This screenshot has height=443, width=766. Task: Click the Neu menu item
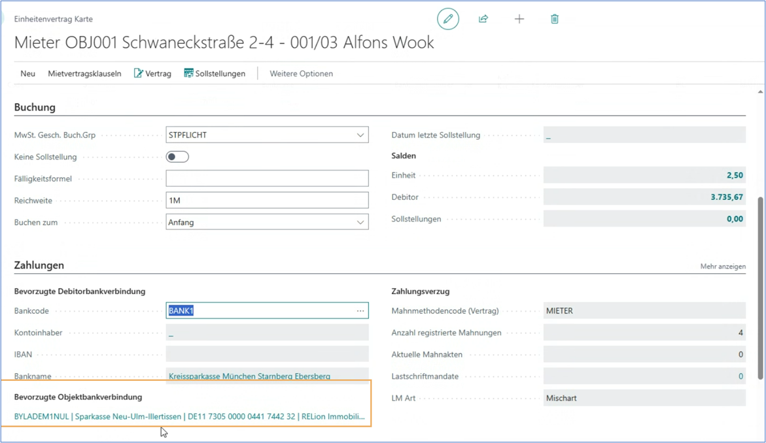click(27, 74)
